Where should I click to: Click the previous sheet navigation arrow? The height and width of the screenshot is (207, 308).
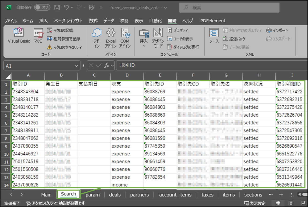pos(11,195)
